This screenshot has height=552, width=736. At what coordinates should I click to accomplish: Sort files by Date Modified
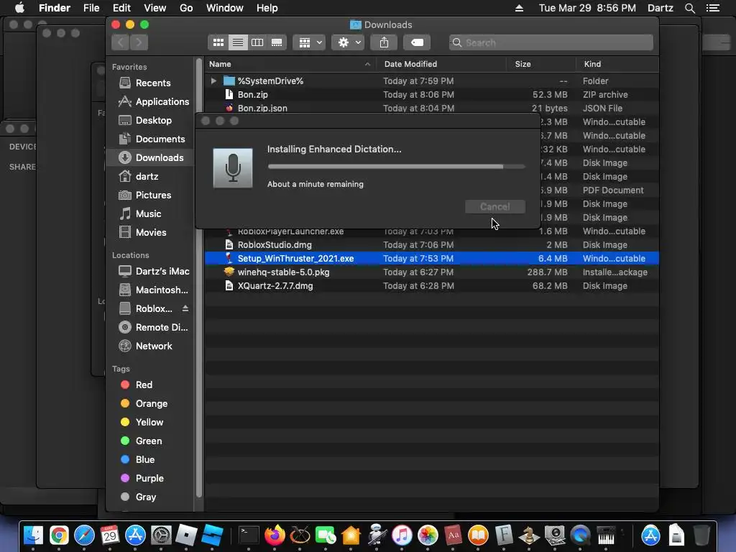pyautogui.click(x=441, y=64)
